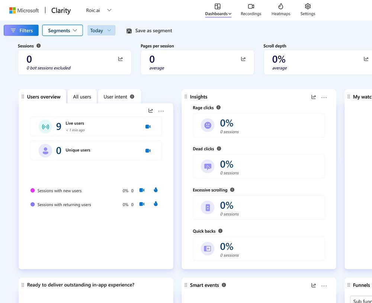Click the Rage clicks info icon
The width and height of the screenshot is (372, 303).
point(218,107)
